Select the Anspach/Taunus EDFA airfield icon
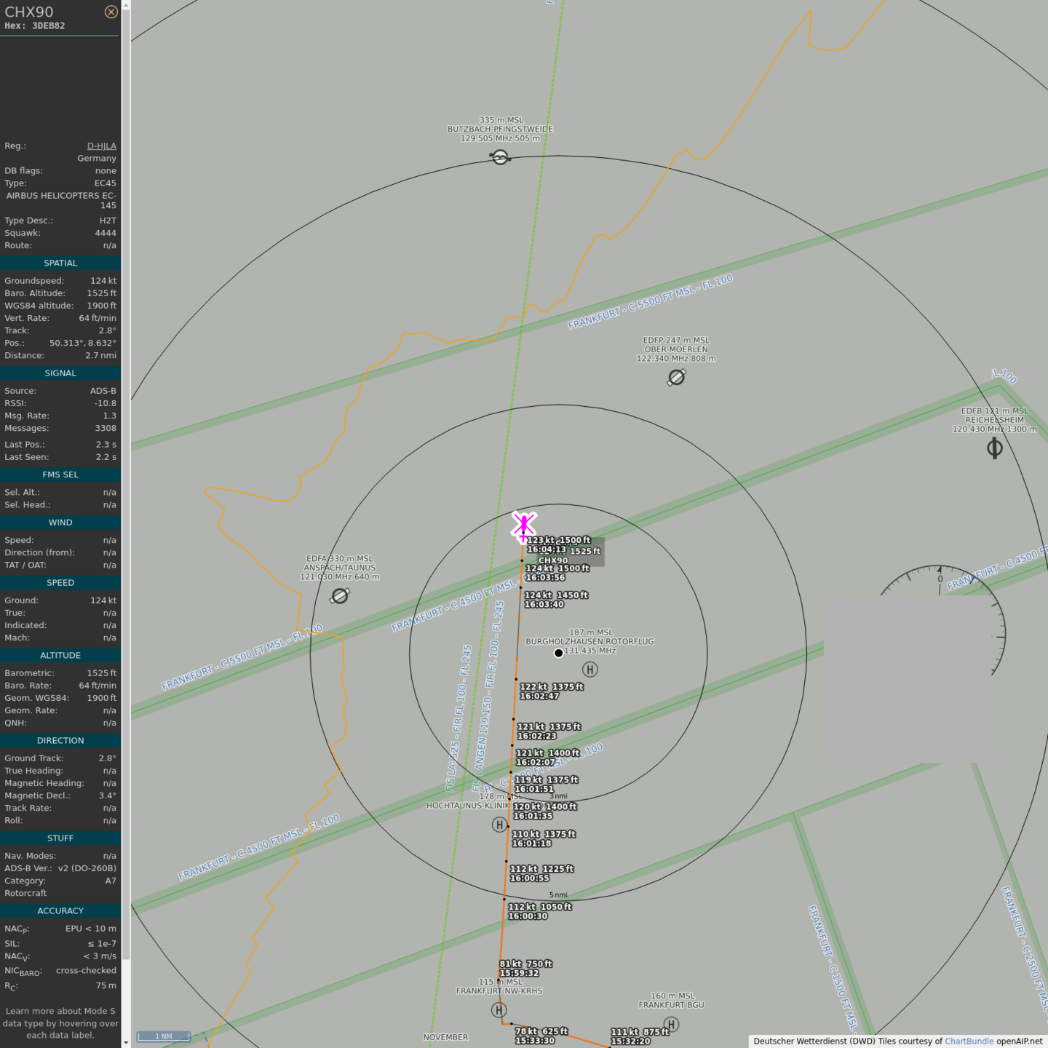The width and height of the screenshot is (1048, 1048). (340, 596)
